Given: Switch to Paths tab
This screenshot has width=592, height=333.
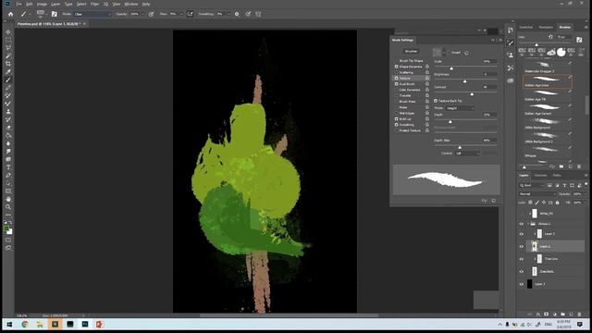Looking at the screenshot, I should (557, 175).
